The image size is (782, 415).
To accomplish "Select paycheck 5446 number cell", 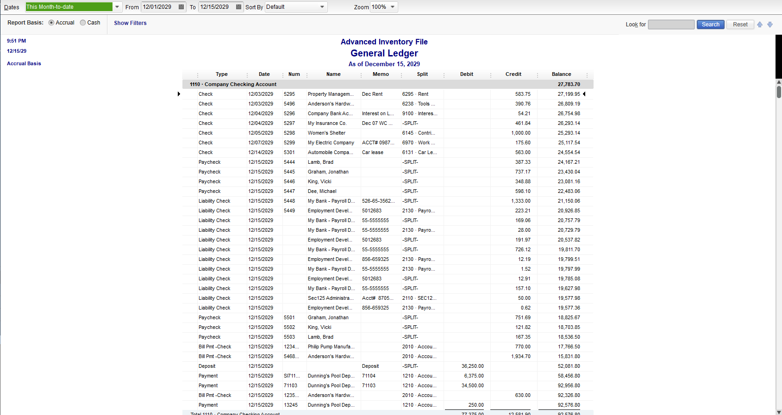I will (x=289, y=181).
